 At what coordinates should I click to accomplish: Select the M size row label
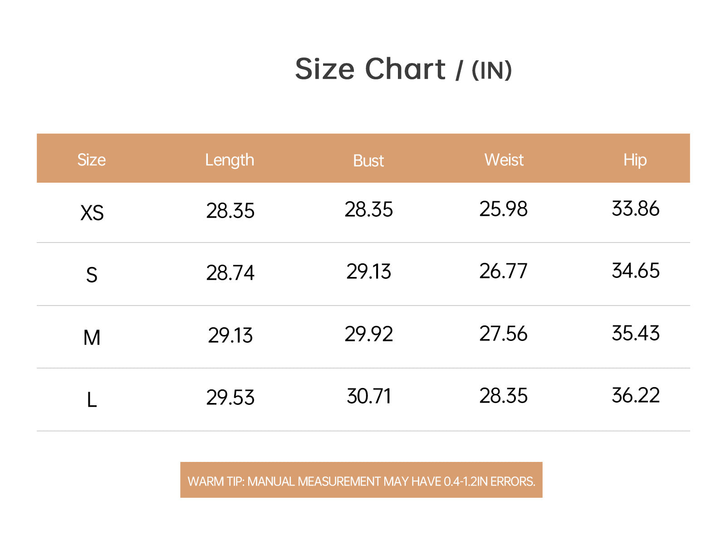pos(92,338)
